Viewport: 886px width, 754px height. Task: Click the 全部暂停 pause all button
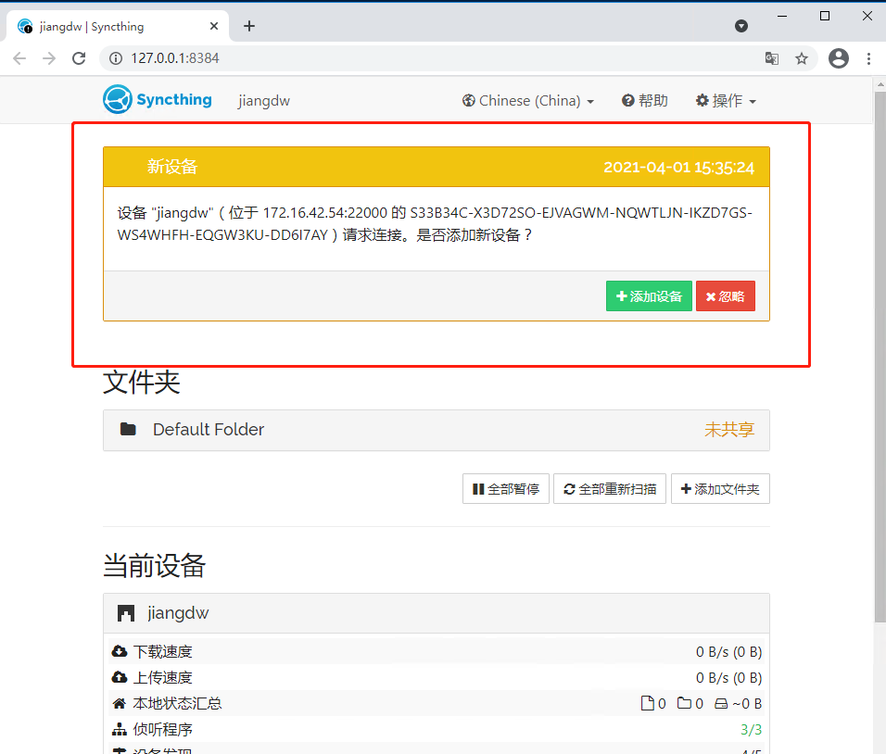pos(505,488)
